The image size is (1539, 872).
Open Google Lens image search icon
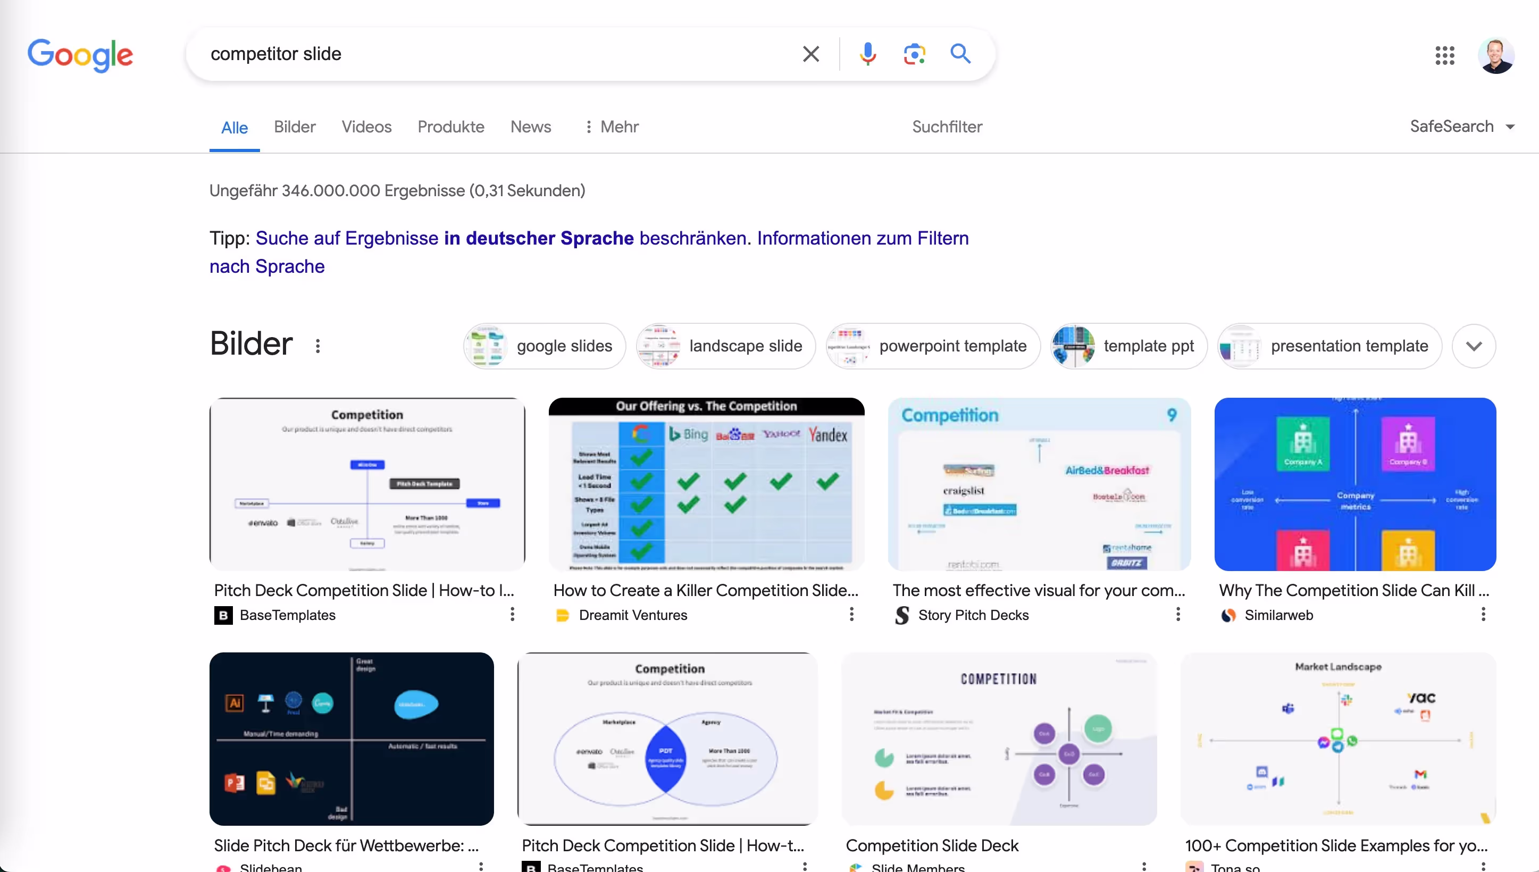915,54
